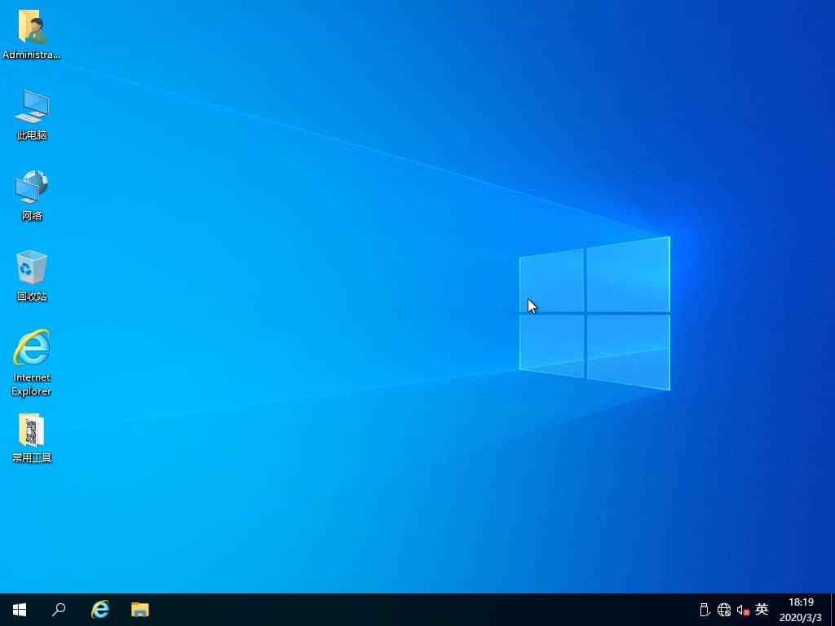Click an empty area of the taskbar
Viewport: 835px width, 626px height.
tap(408, 609)
